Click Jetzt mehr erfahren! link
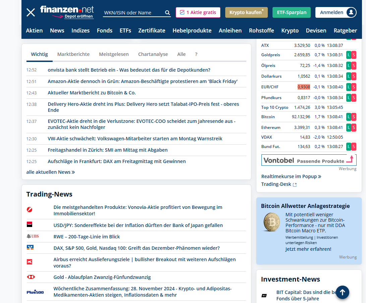 [x=308, y=249]
